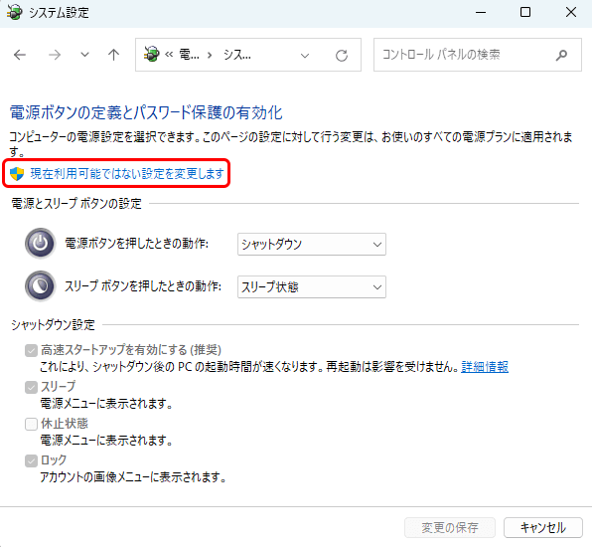Go back with the left arrow
The image size is (592, 547).
(x=20, y=55)
